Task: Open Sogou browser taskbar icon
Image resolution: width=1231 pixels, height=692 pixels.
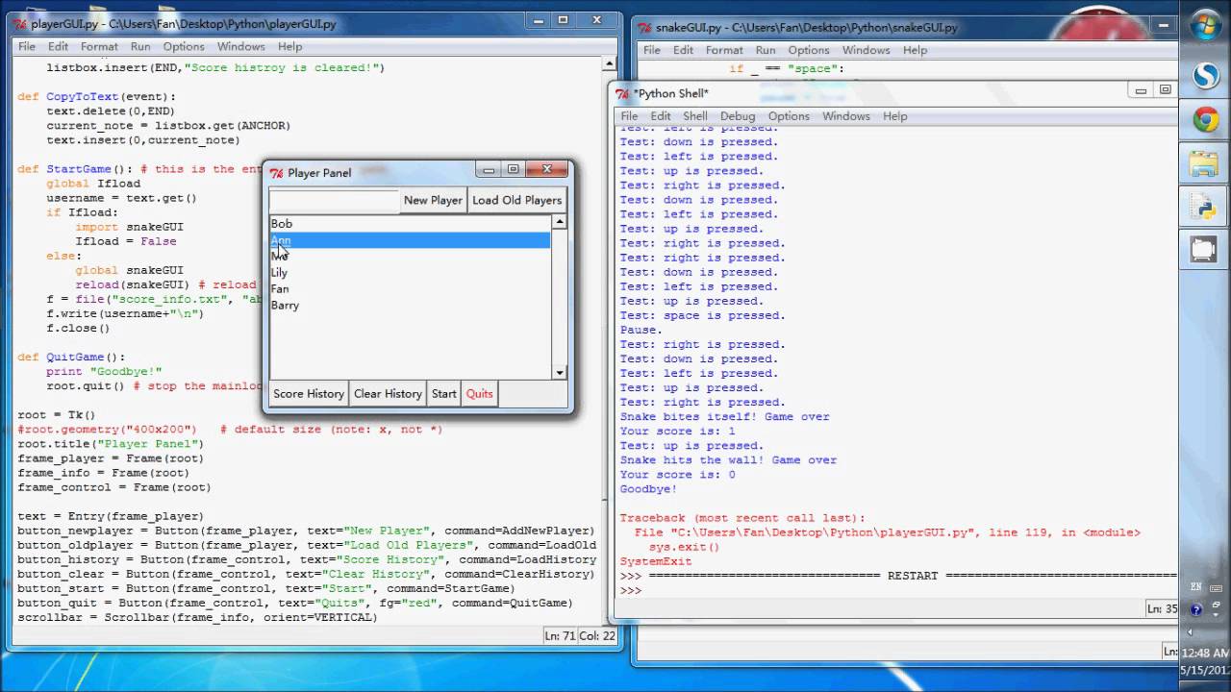Action: pos(1205,75)
